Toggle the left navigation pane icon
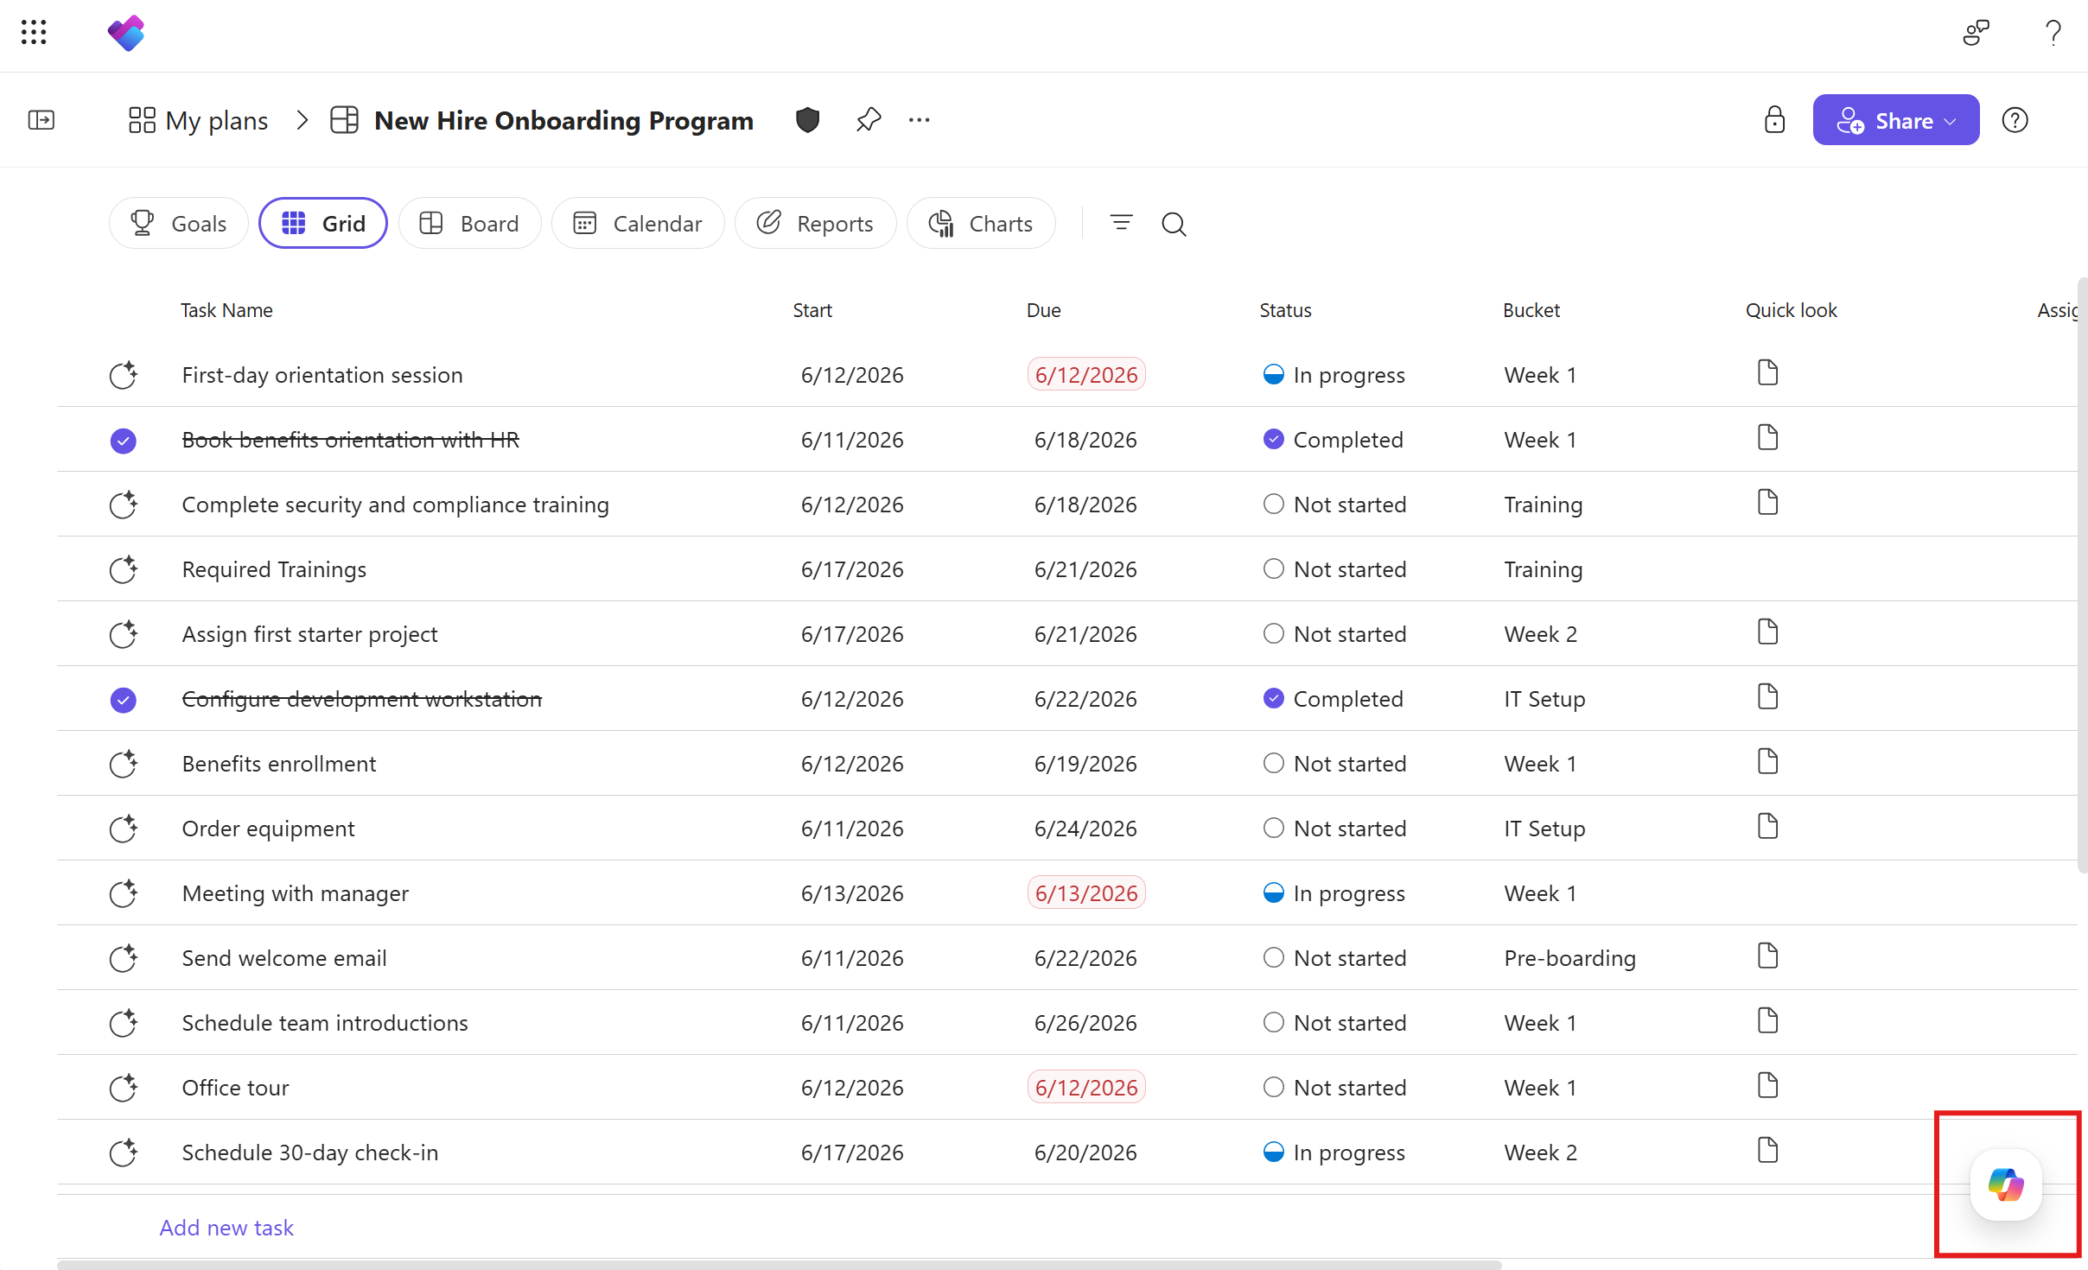The height and width of the screenshot is (1270, 2088). [41, 120]
